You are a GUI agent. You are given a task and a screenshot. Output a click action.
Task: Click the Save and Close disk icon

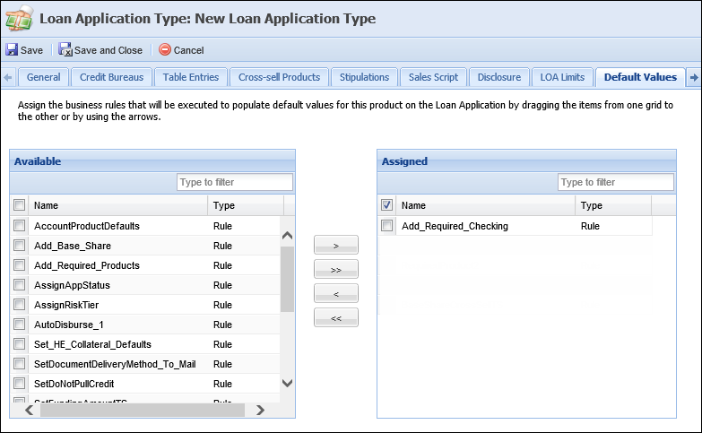65,49
